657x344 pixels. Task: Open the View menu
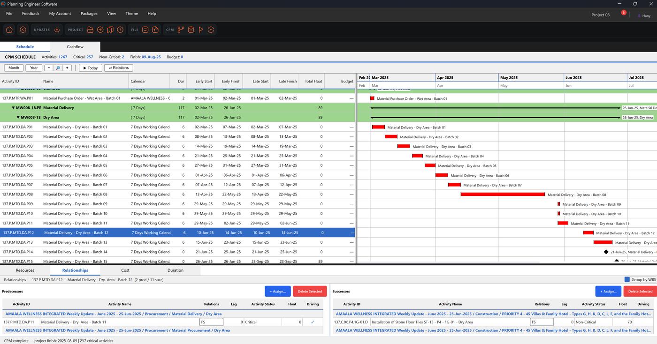(x=111, y=14)
